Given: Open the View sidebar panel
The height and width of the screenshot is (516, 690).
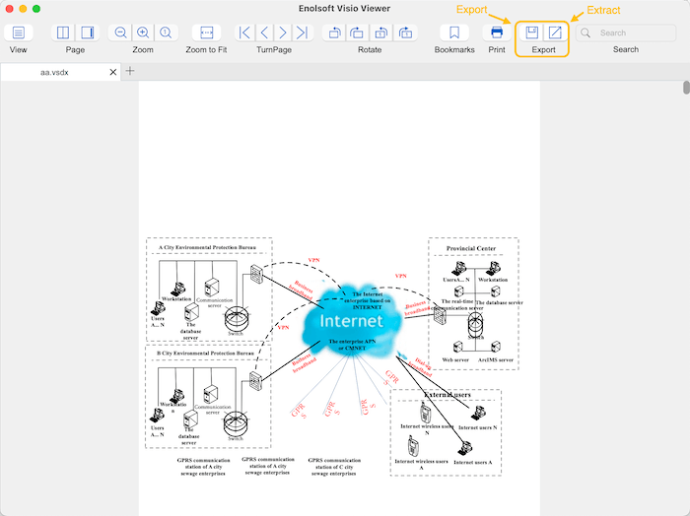Looking at the screenshot, I should point(19,33).
